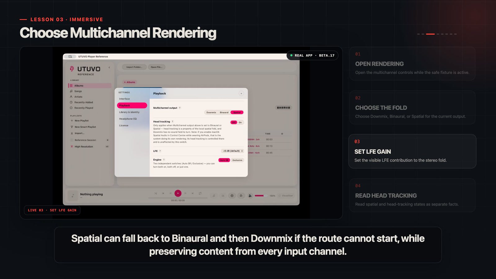Click the icon right of the gear
This screenshot has height=279, width=496.
point(241,196)
